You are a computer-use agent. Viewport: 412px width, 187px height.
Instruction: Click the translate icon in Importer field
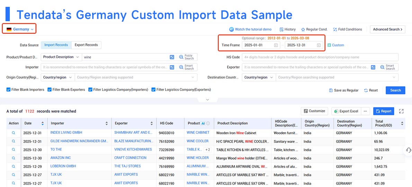pos(172,67)
